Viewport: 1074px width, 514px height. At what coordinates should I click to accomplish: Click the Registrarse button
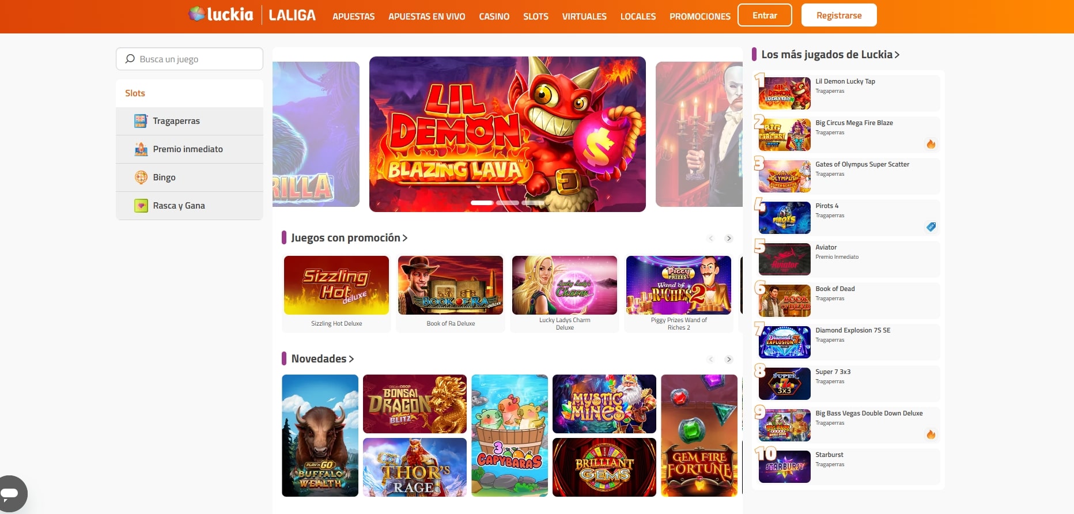coord(839,16)
